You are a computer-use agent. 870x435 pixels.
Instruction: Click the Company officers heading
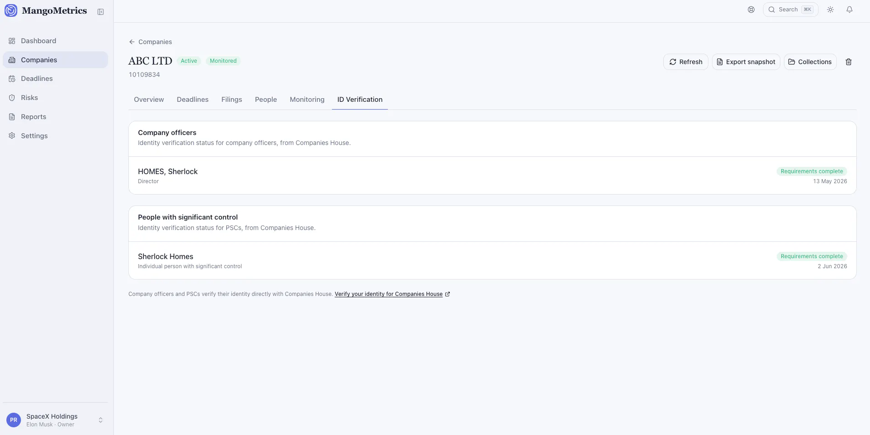(x=167, y=133)
